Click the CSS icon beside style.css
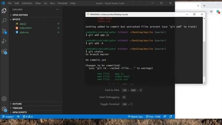Screen dimensions: 222x125 [17, 32]
